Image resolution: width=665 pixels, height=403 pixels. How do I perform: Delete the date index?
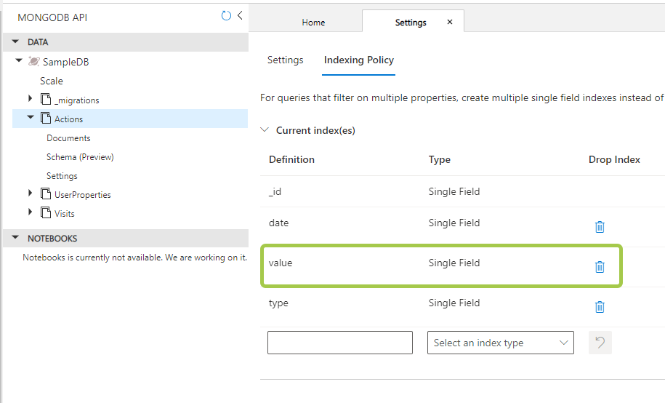600,227
